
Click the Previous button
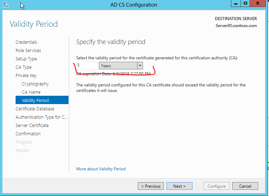pyautogui.click(x=151, y=186)
